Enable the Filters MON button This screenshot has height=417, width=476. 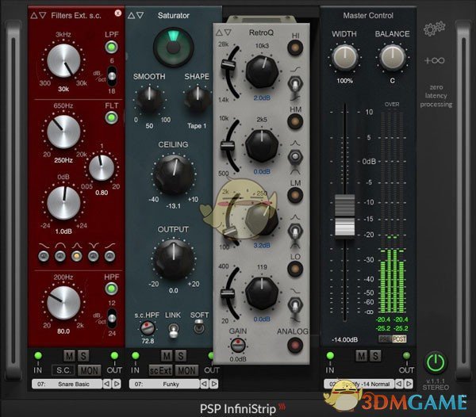(89, 370)
